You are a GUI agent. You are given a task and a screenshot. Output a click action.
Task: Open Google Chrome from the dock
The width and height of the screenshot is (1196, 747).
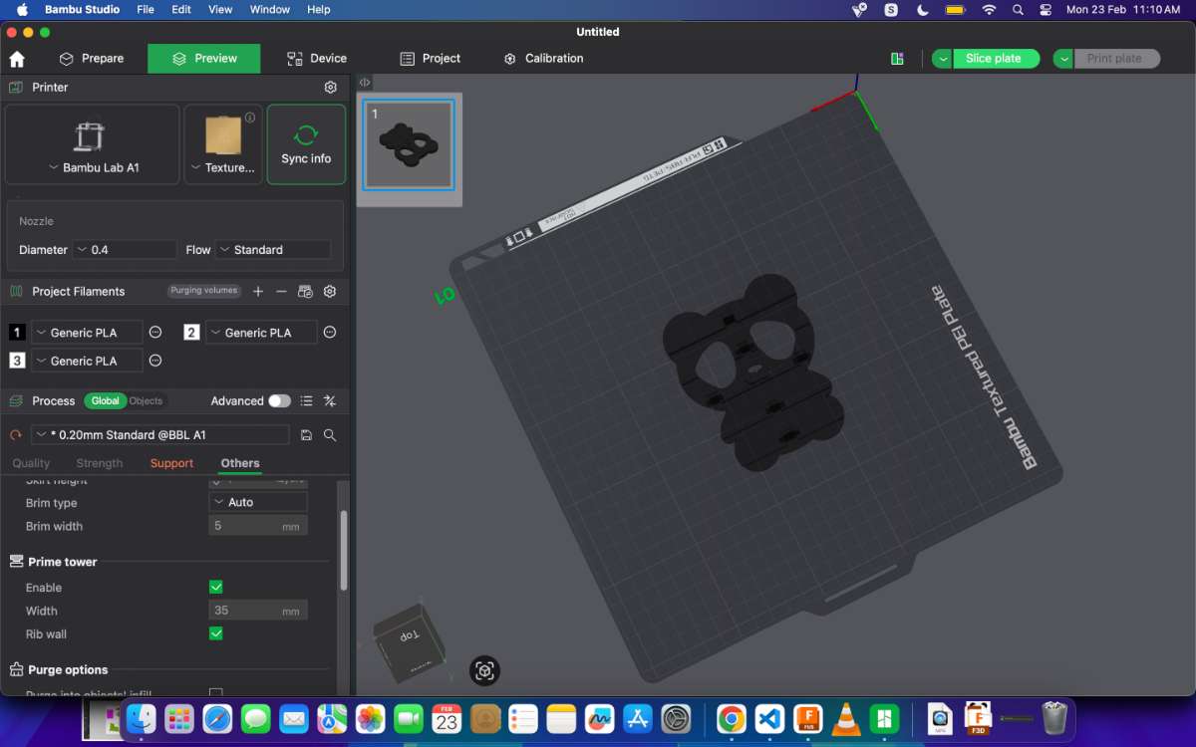pos(732,718)
